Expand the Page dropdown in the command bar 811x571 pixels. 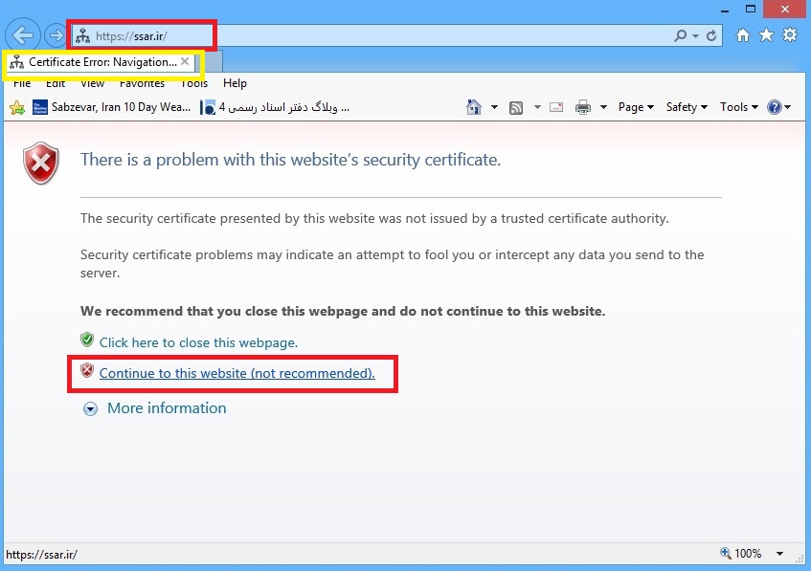pyautogui.click(x=636, y=107)
